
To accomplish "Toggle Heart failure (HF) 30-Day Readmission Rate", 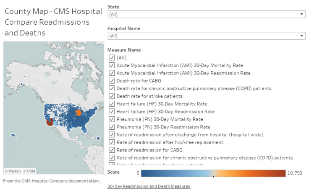I will coord(112,112).
